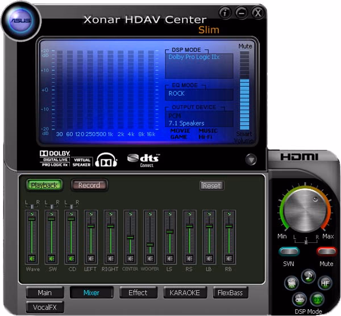Click the Dolby Virtual Speaker logo
The width and height of the screenshot is (341, 316).
(81, 162)
